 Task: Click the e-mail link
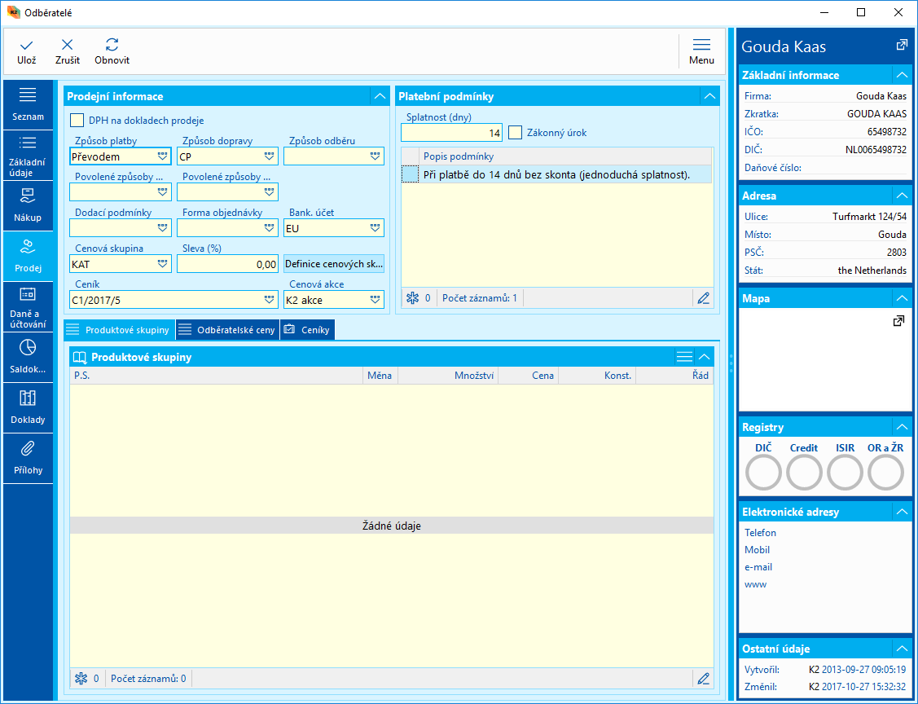coord(758,567)
